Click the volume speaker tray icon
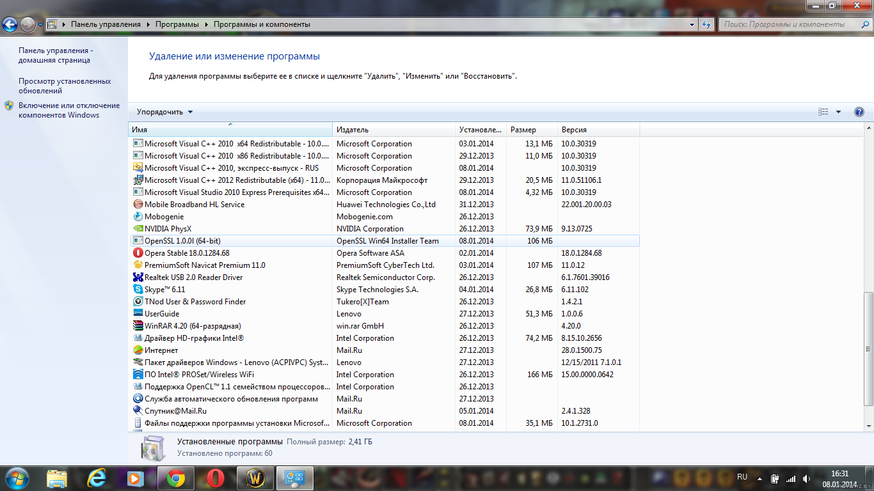Screen dimensions: 874x491 click(807, 478)
